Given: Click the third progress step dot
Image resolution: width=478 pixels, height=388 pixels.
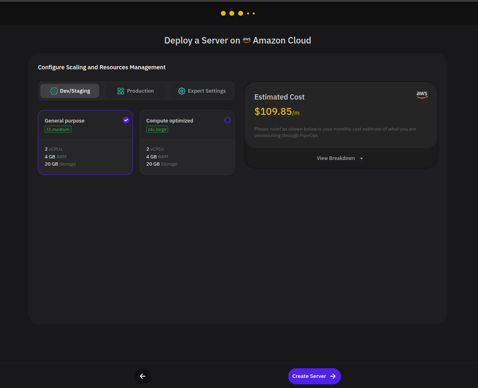Looking at the screenshot, I should pos(241,13).
